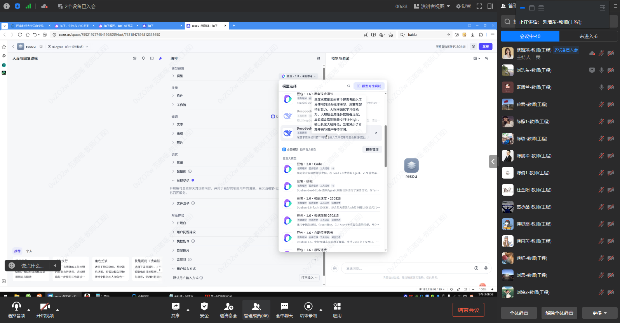Open the 应用 apps icon
620x323 pixels.
click(337, 306)
